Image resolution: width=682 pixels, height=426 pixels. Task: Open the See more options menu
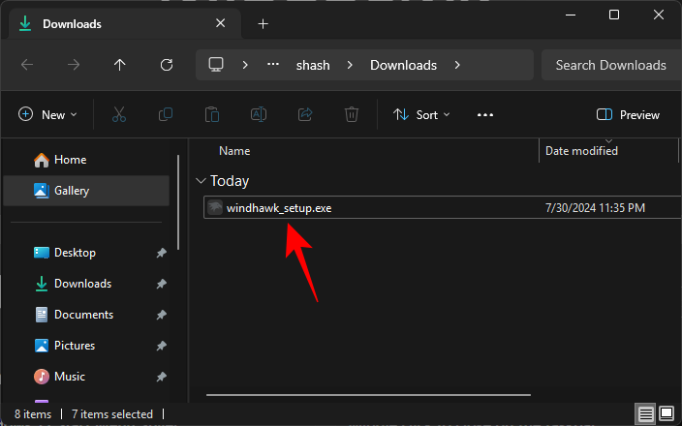point(485,114)
